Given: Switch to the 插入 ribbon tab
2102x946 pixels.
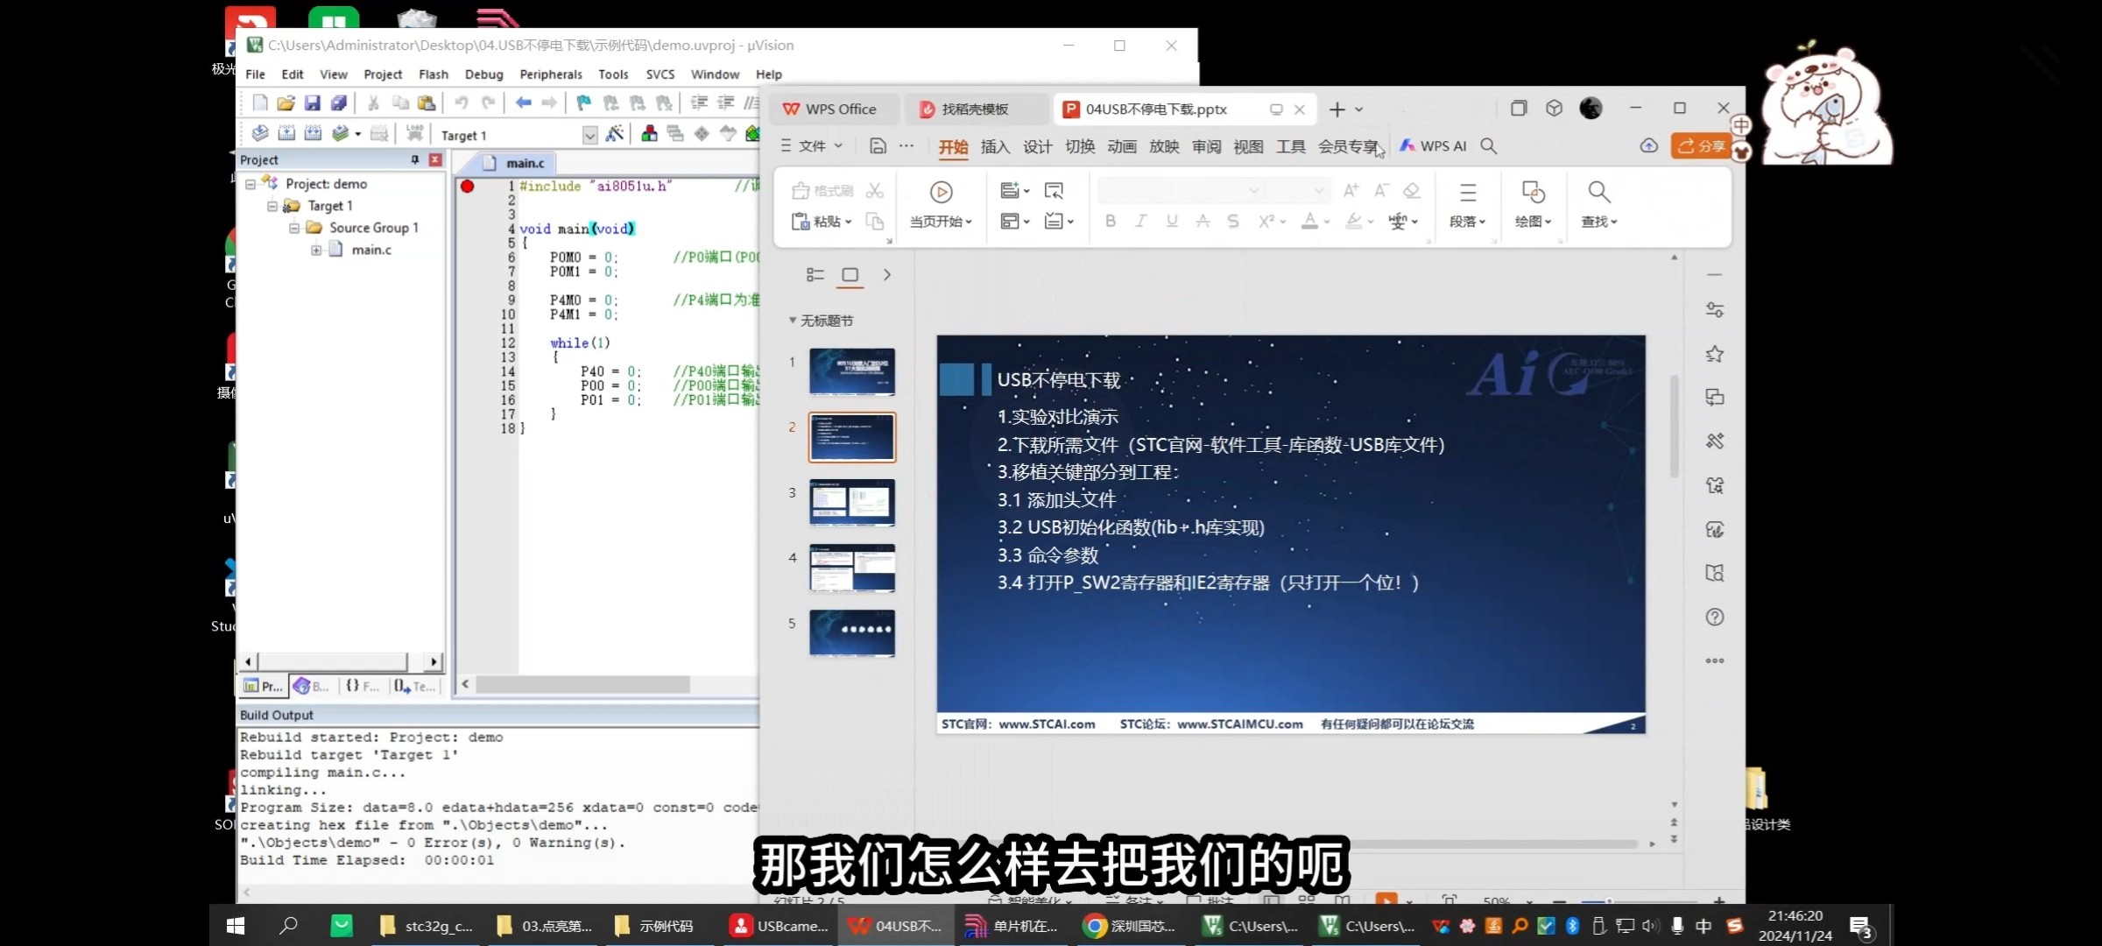Looking at the screenshot, I should (994, 146).
